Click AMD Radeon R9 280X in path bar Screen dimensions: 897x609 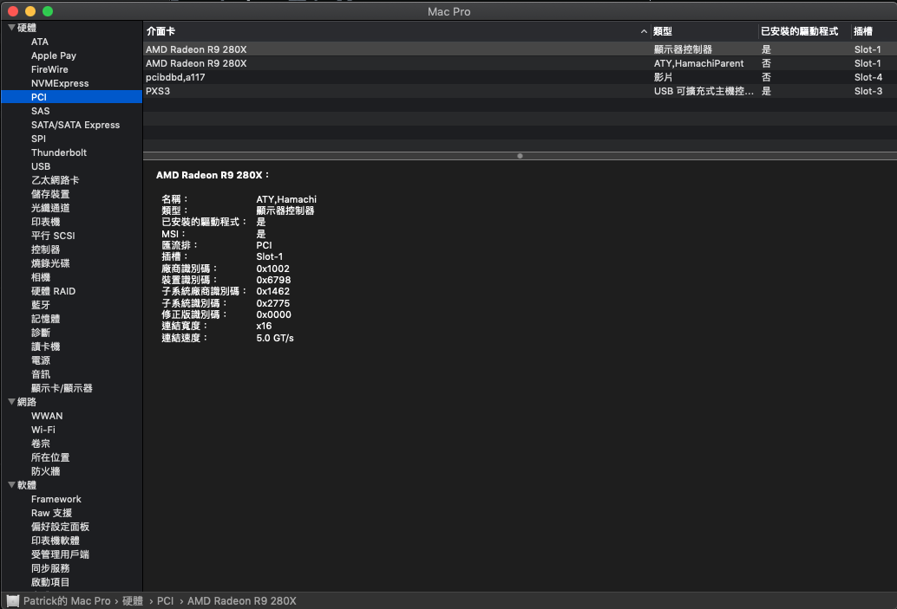point(241,601)
